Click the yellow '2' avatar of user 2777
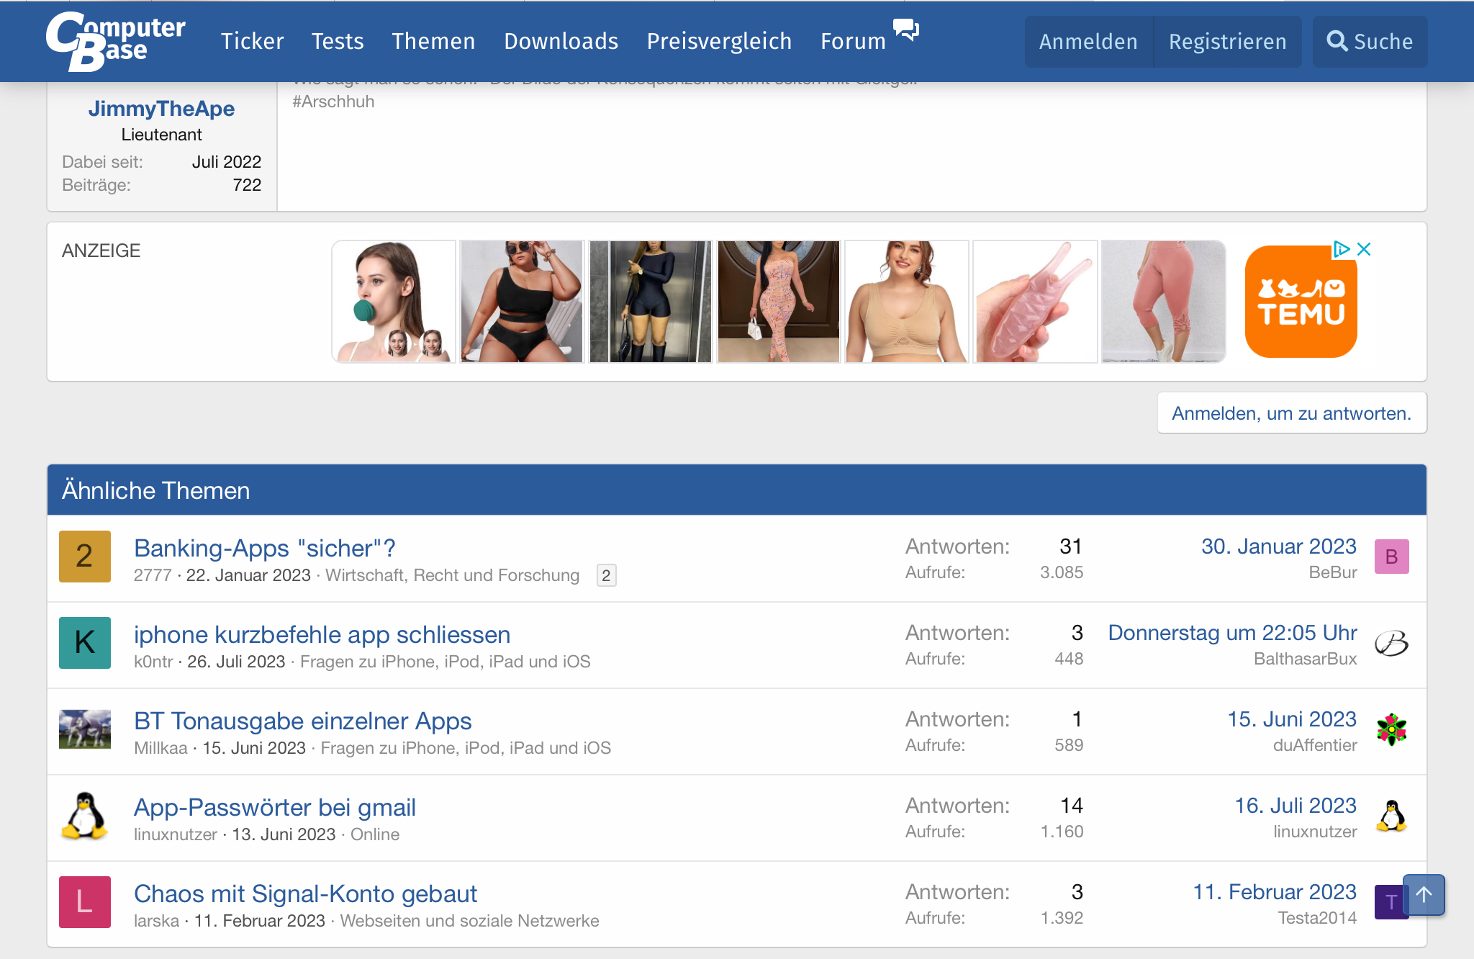 click(x=85, y=557)
